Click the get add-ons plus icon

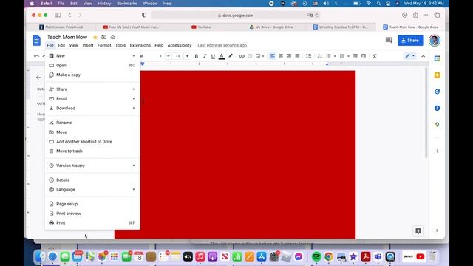point(437,151)
